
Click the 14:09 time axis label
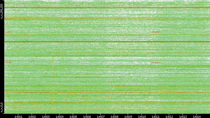(128, 117)
